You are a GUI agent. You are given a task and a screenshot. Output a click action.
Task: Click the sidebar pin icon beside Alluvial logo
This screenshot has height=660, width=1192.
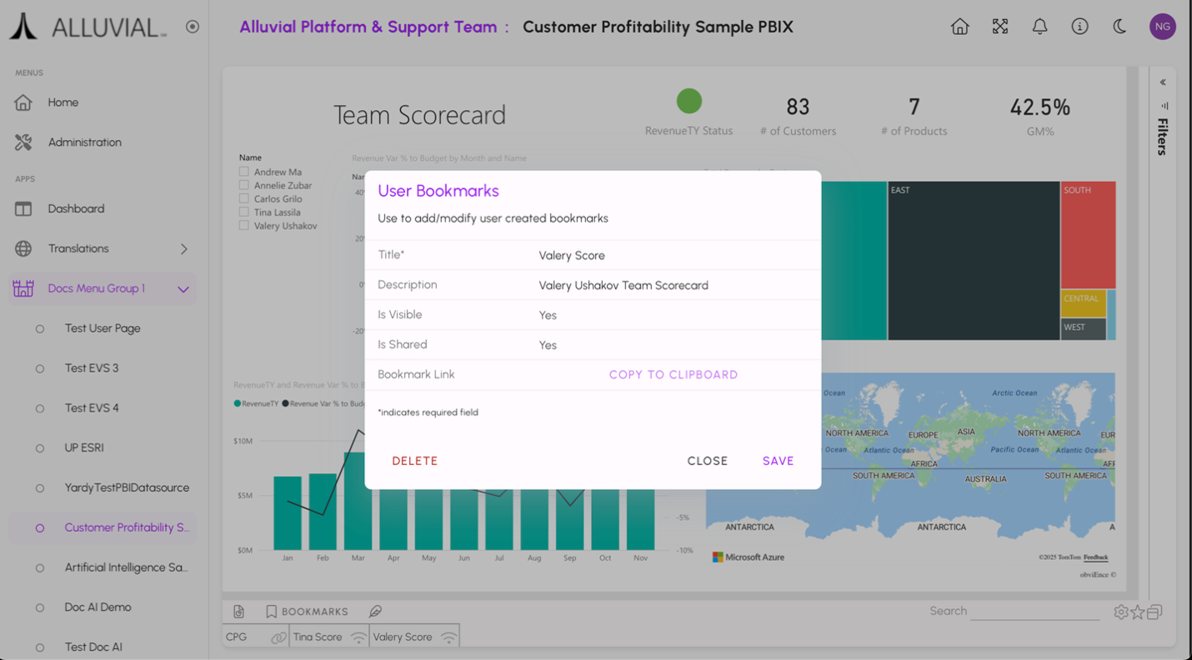coord(193,27)
